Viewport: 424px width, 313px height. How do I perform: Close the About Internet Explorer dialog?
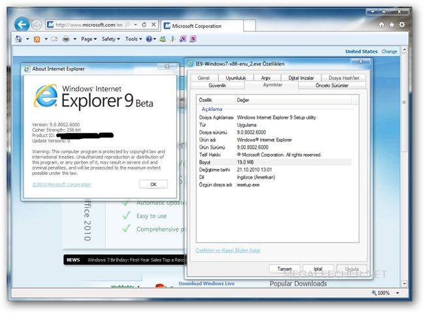(x=167, y=67)
